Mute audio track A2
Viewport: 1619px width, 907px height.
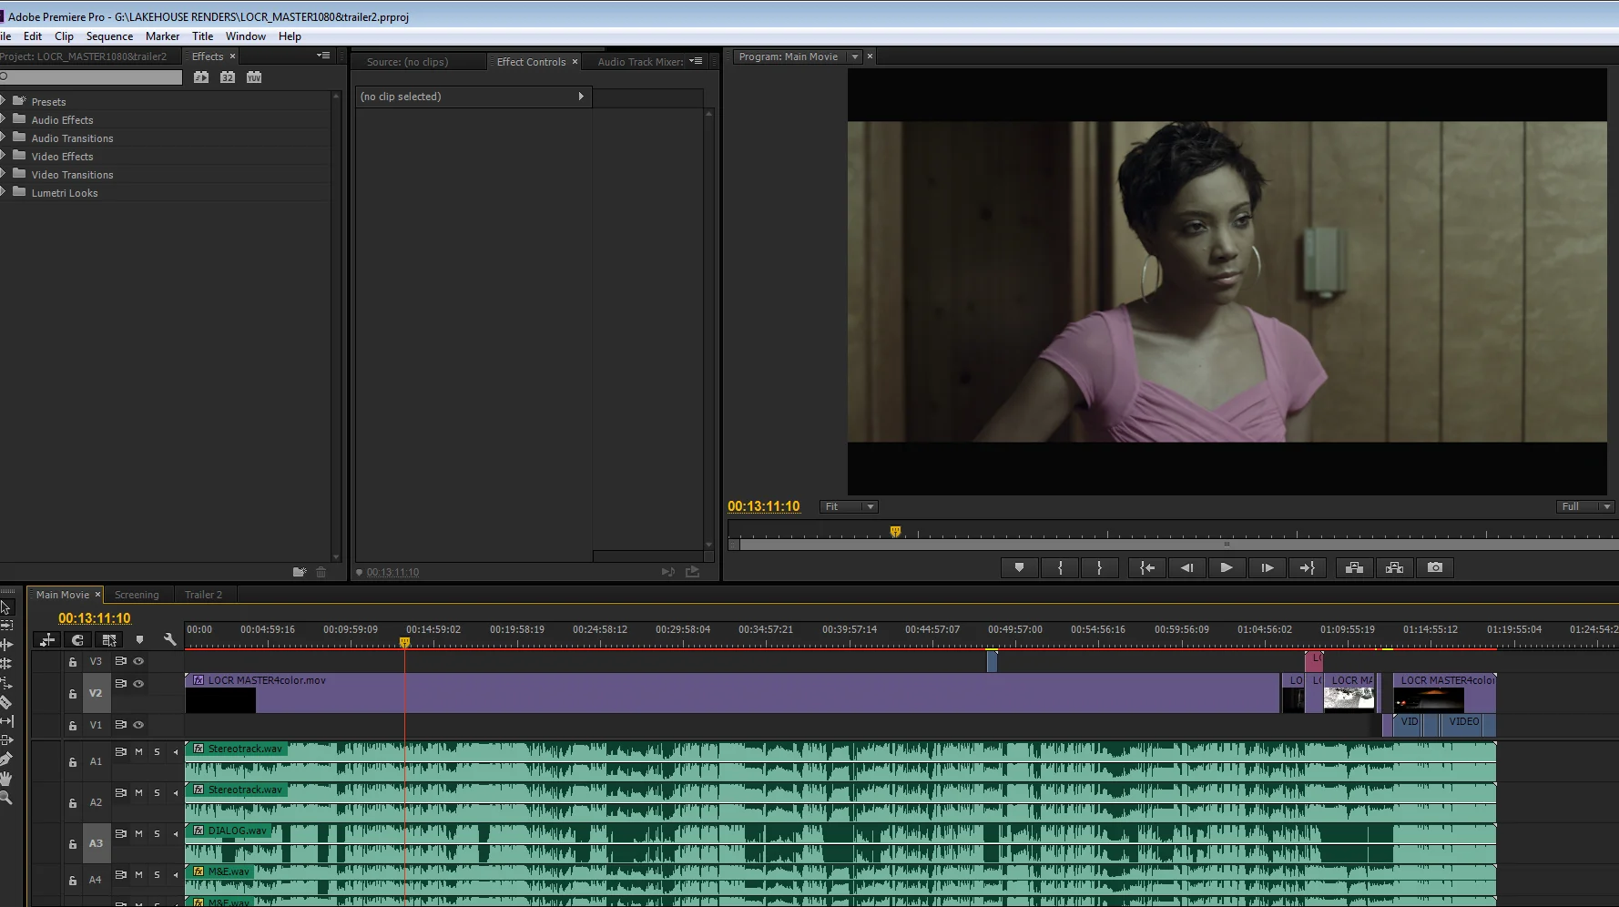click(x=138, y=792)
